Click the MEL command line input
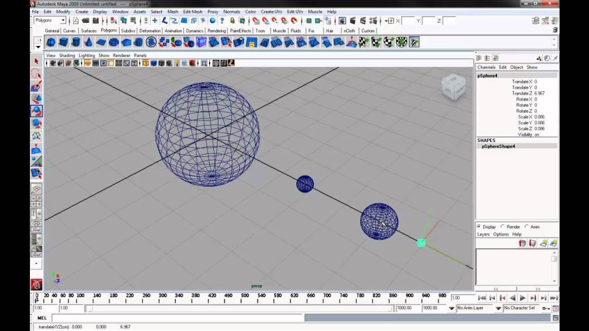The image size is (589, 331). (x=177, y=318)
